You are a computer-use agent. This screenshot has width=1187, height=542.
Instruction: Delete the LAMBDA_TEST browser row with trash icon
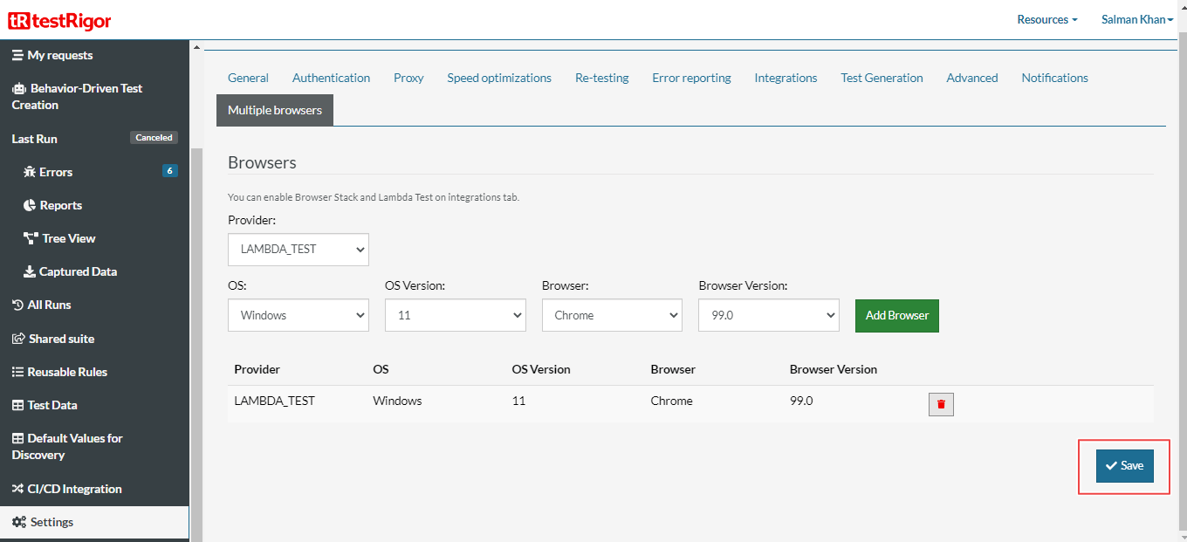(941, 404)
